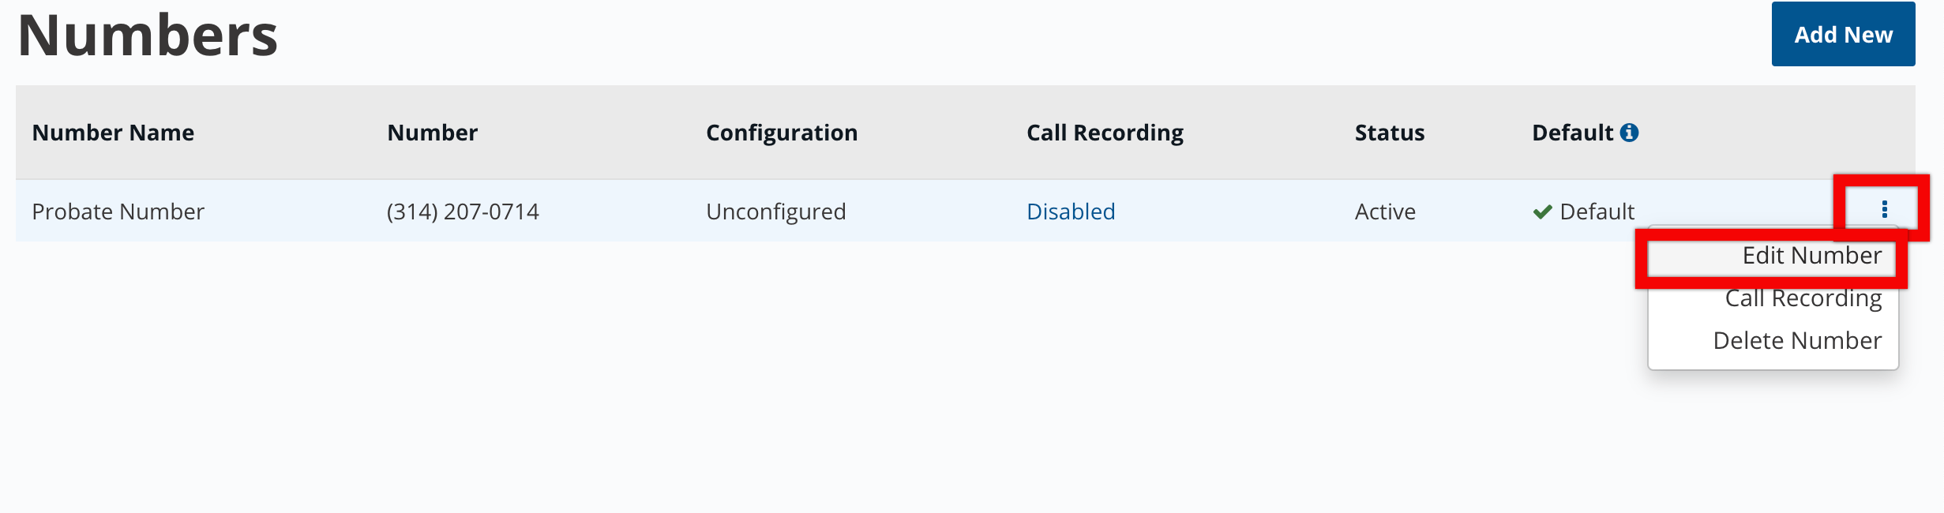Select Delete Number menu option
This screenshot has height=513, width=1944.
(1797, 341)
